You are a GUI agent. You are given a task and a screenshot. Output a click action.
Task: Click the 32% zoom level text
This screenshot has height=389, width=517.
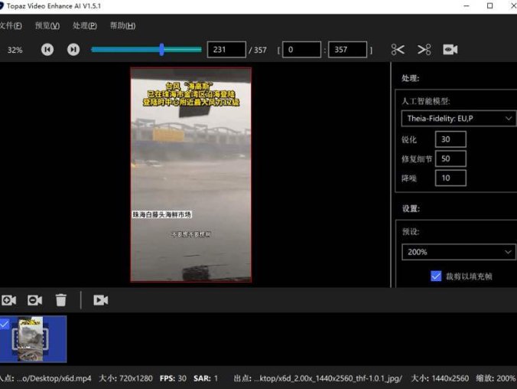click(x=15, y=51)
